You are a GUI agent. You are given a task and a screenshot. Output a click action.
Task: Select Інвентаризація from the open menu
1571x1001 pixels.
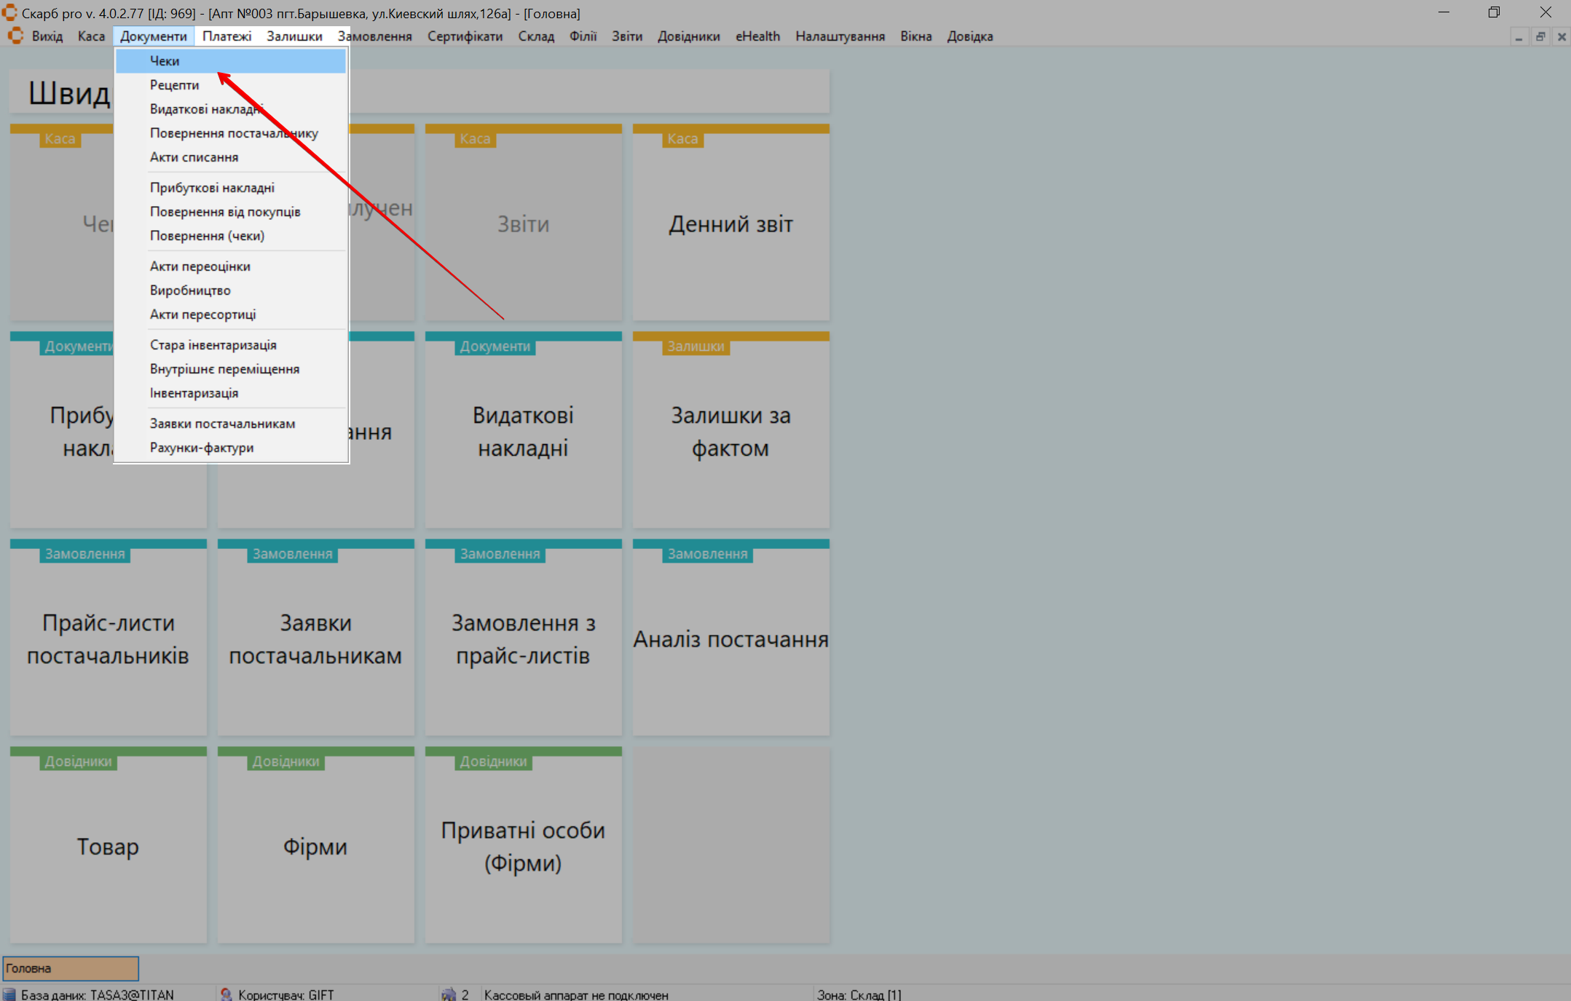194,393
